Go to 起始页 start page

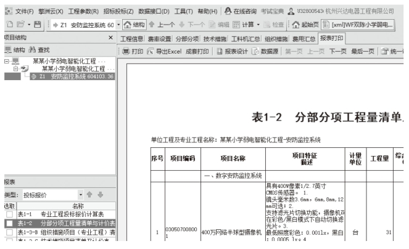[305, 25]
